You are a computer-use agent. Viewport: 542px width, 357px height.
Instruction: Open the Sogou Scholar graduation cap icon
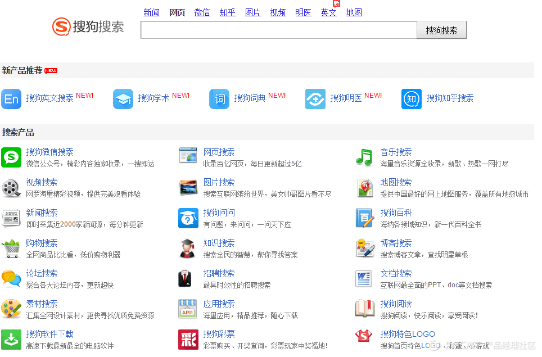pyautogui.click(x=123, y=99)
